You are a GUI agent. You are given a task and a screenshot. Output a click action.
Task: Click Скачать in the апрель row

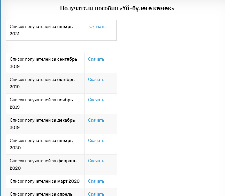[96, 194]
